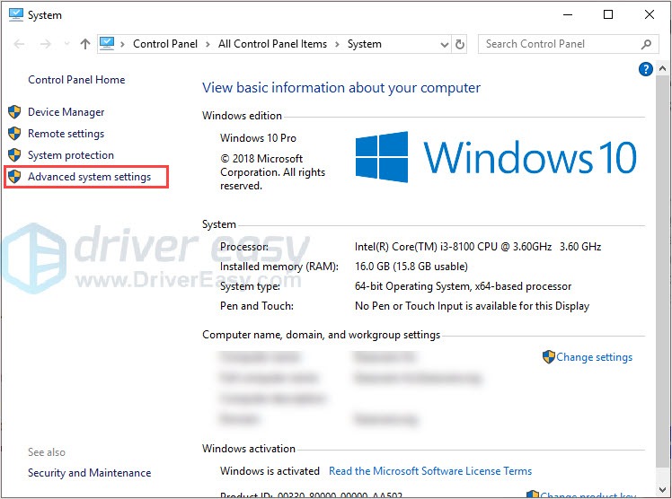Select 'Windows 10 Pro' text
The image size is (672, 499).
point(258,138)
